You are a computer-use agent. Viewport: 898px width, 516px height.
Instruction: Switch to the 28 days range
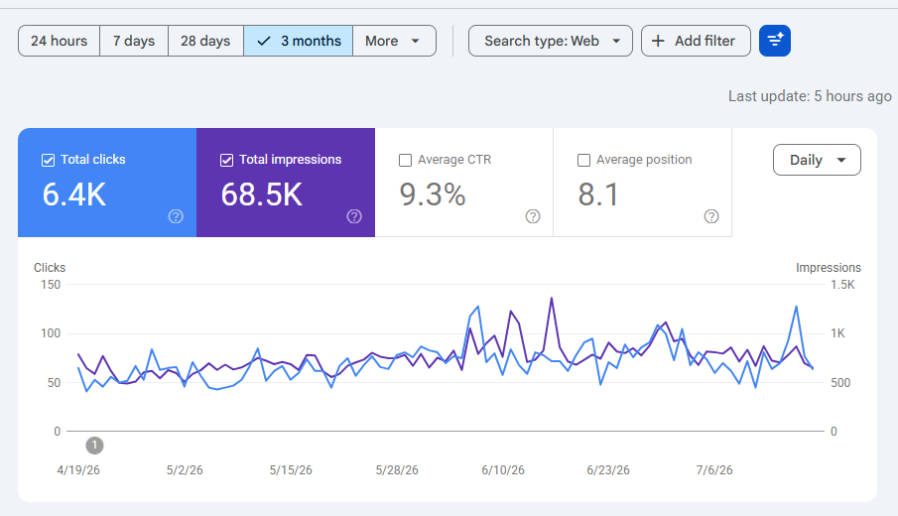205,41
